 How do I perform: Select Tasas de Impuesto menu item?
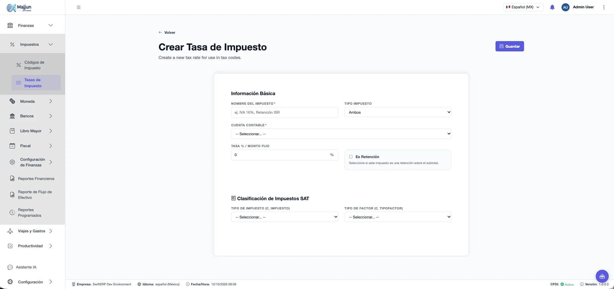click(36, 83)
